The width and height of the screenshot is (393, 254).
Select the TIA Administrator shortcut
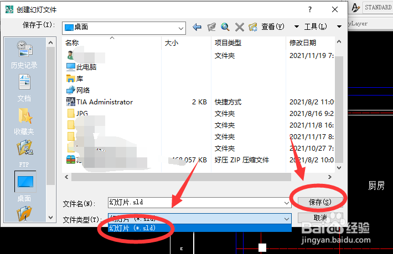[100, 102]
